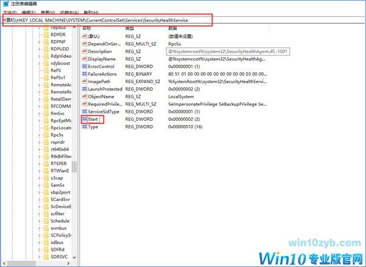
Task: Expand the RemoteAccess key arrow
Action: click(x=39, y=85)
